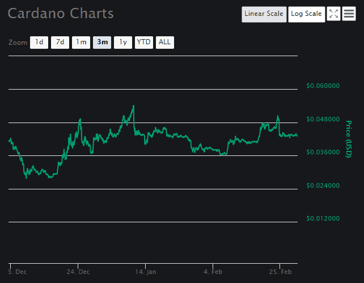364x283 pixels.
Task: Click the $0.060000 axis label
Action: click(323, 86)
